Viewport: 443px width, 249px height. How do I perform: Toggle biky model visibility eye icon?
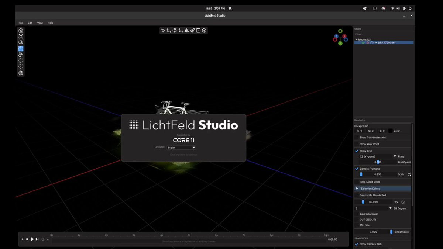click(x=363, y=43)
